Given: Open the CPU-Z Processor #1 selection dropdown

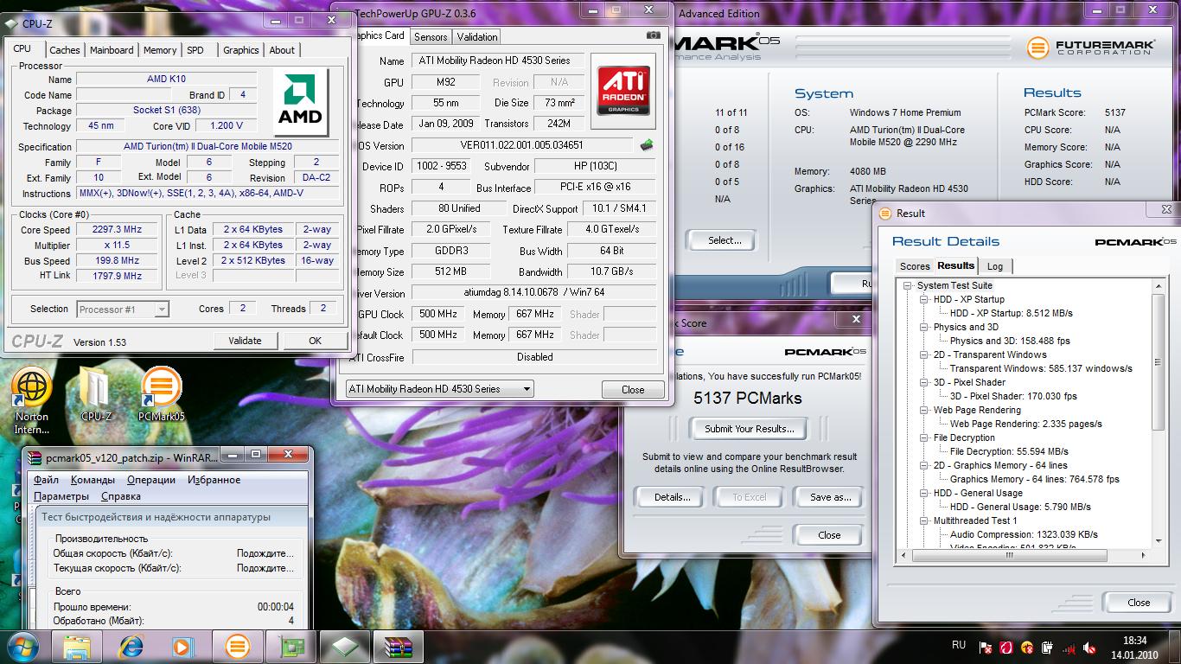Looking at the screenshot, I should pos(122,309).
